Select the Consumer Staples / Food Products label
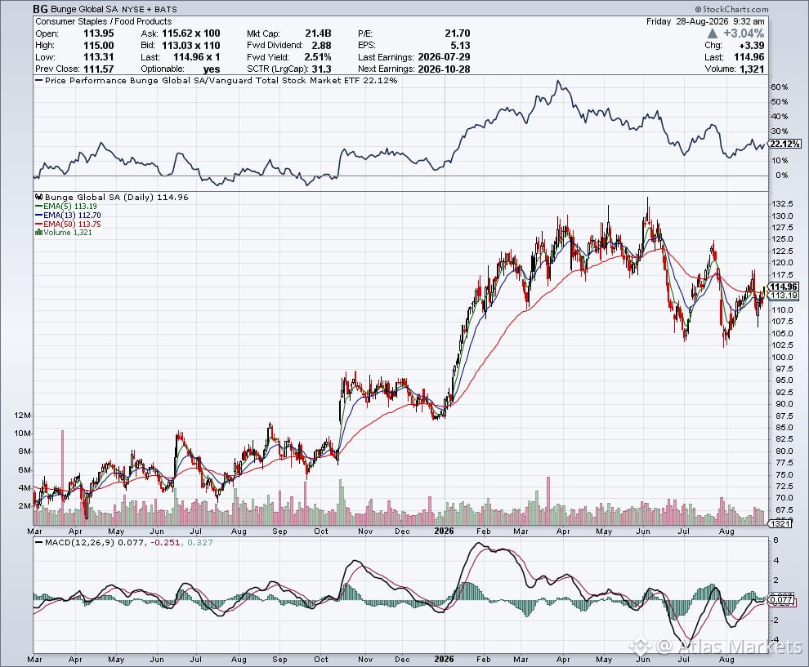This screenshot has height=667, width=809. [103, 22]
